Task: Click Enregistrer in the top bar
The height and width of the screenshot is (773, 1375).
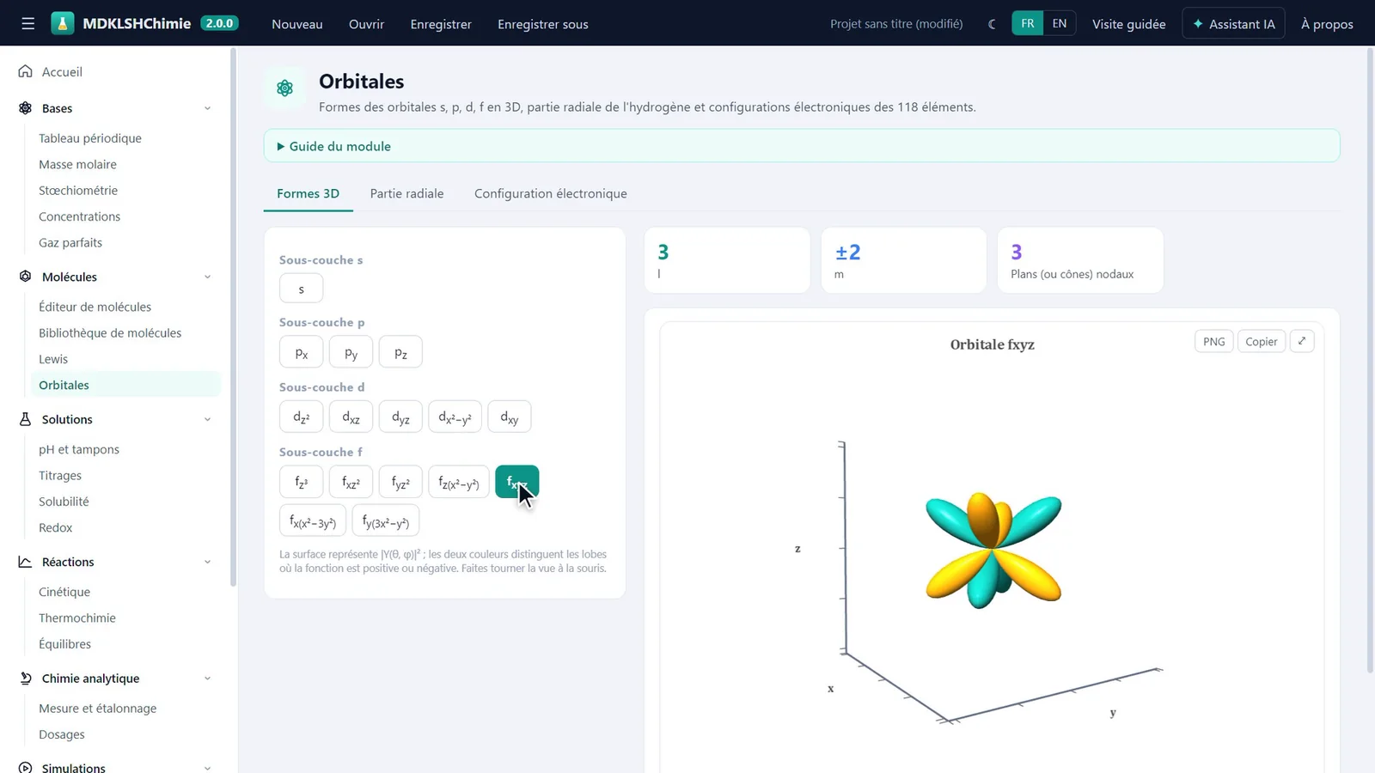Action: pyautogui.click(x=441, y=24)
